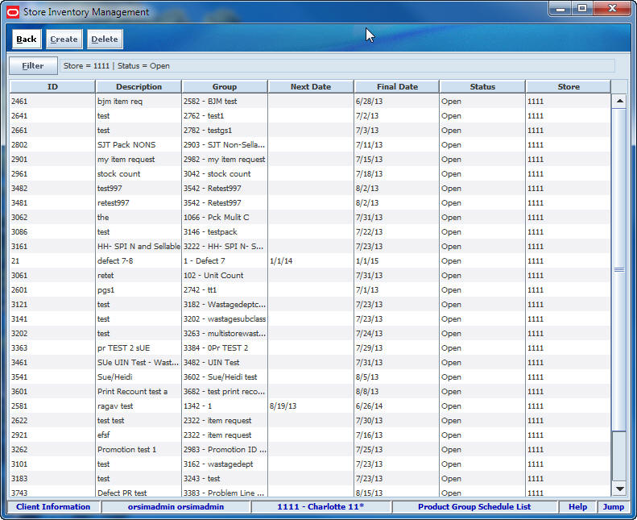Click group '2782 - testgs1'

208,131
